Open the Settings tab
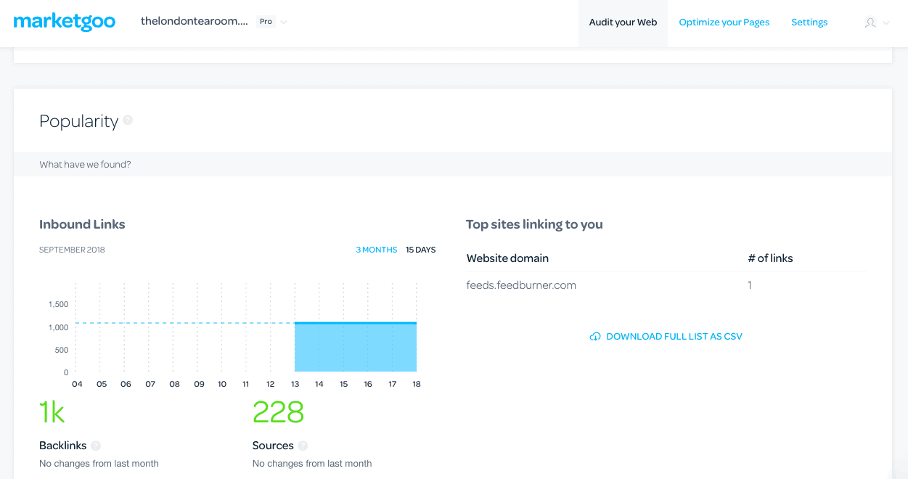 click(809, 22)
